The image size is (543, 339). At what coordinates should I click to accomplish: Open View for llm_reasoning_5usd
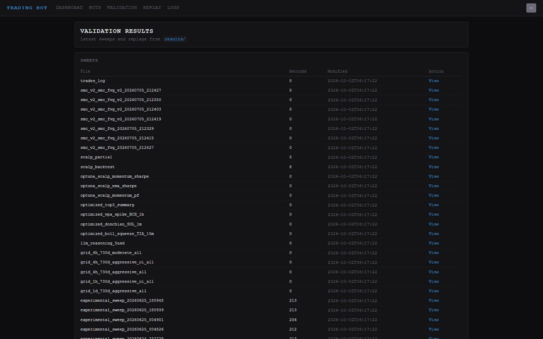point(433,243)
